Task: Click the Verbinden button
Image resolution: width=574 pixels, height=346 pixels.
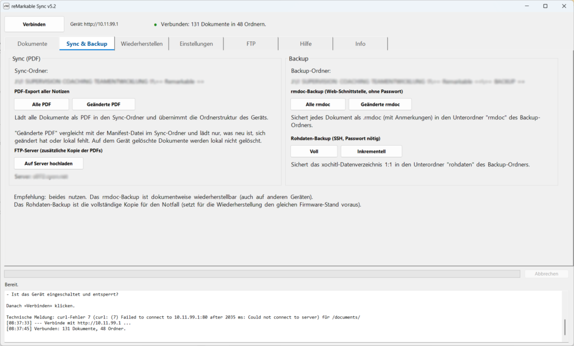Action: click(34, 24)
